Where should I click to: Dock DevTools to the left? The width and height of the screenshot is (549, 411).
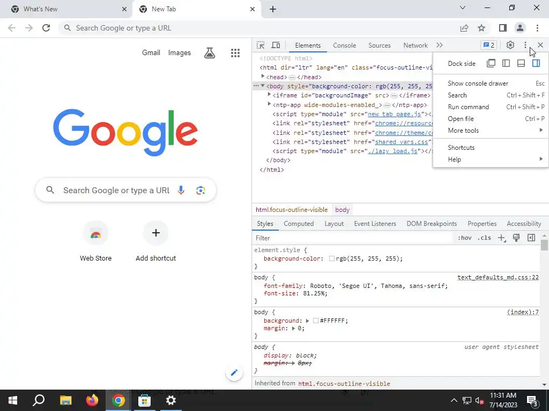pos(506,63)
